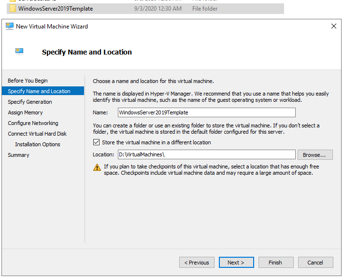Screen dimensions: 344x278
Task: Click the wizard title bar VM icon
Action: click(x=10, y=27)
